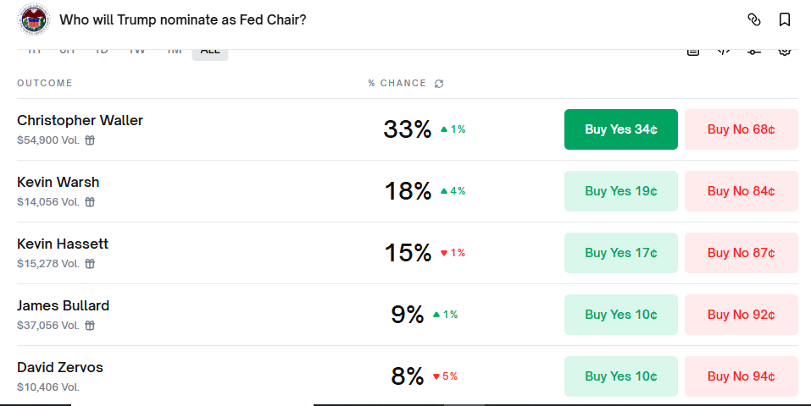Open rewards gift icon for Kevin Warsh
The image size is (811, 406).
(x=90, y=202)
